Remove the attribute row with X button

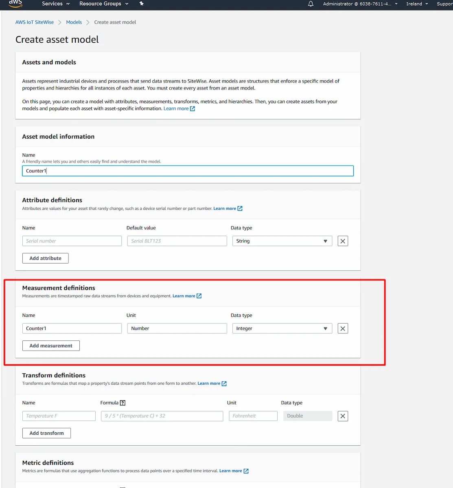[343, 241]
